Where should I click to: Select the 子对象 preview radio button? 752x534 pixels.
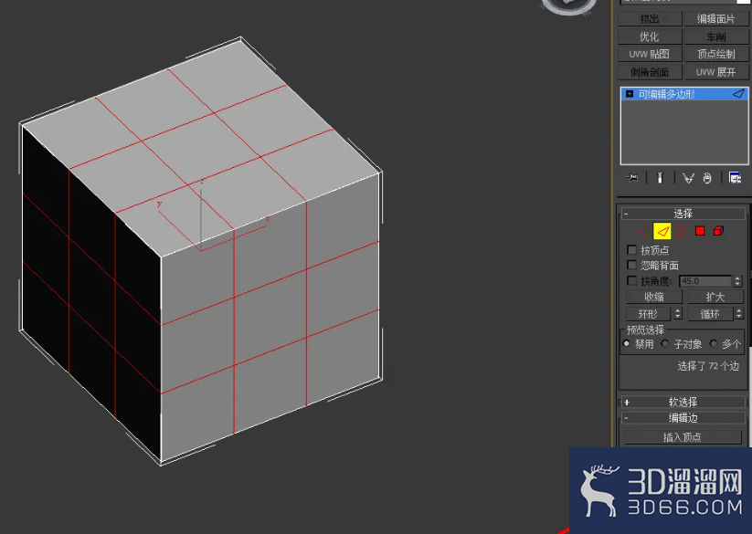coord(664,344)
